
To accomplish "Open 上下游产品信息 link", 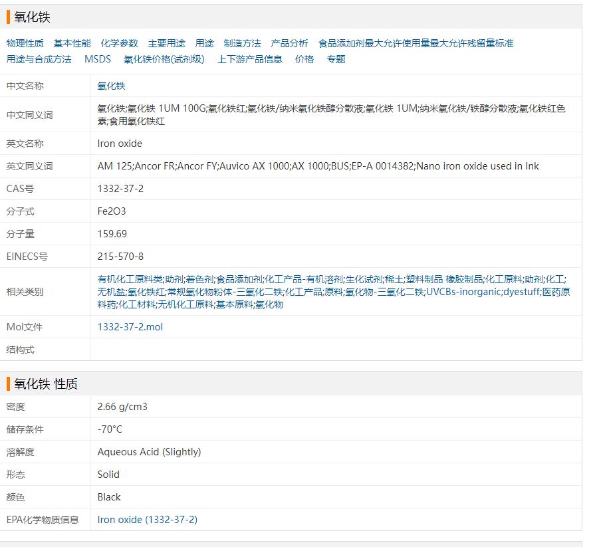I will [x=250, y=59].
